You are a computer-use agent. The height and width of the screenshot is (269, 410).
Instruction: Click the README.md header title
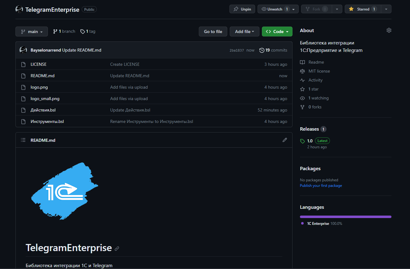(x=43, y=140)
